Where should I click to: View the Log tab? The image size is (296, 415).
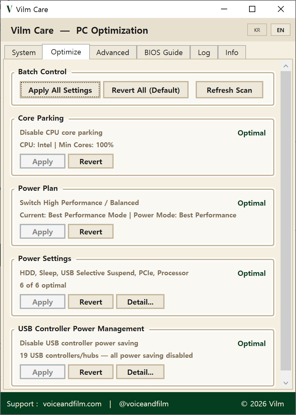[204, 52]
